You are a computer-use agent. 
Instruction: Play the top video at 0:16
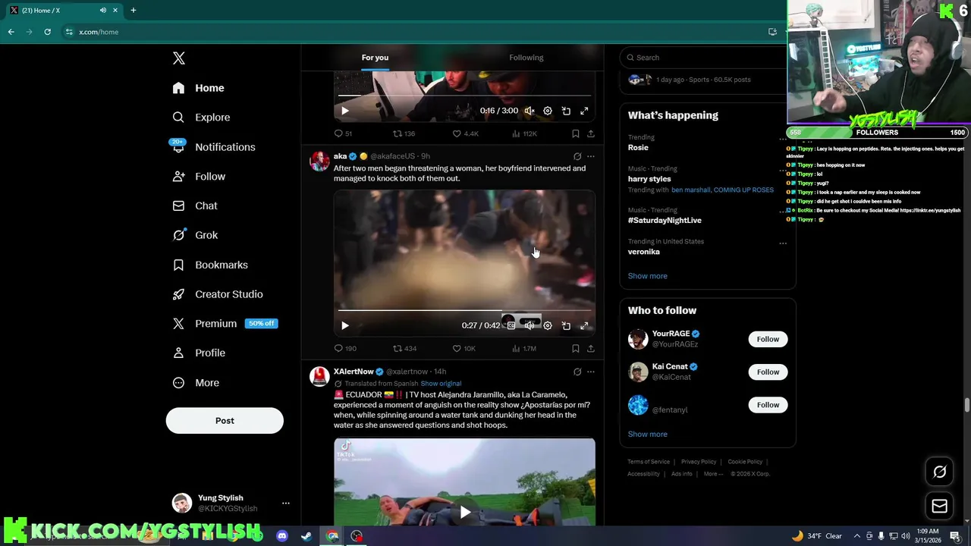(344, 111)
